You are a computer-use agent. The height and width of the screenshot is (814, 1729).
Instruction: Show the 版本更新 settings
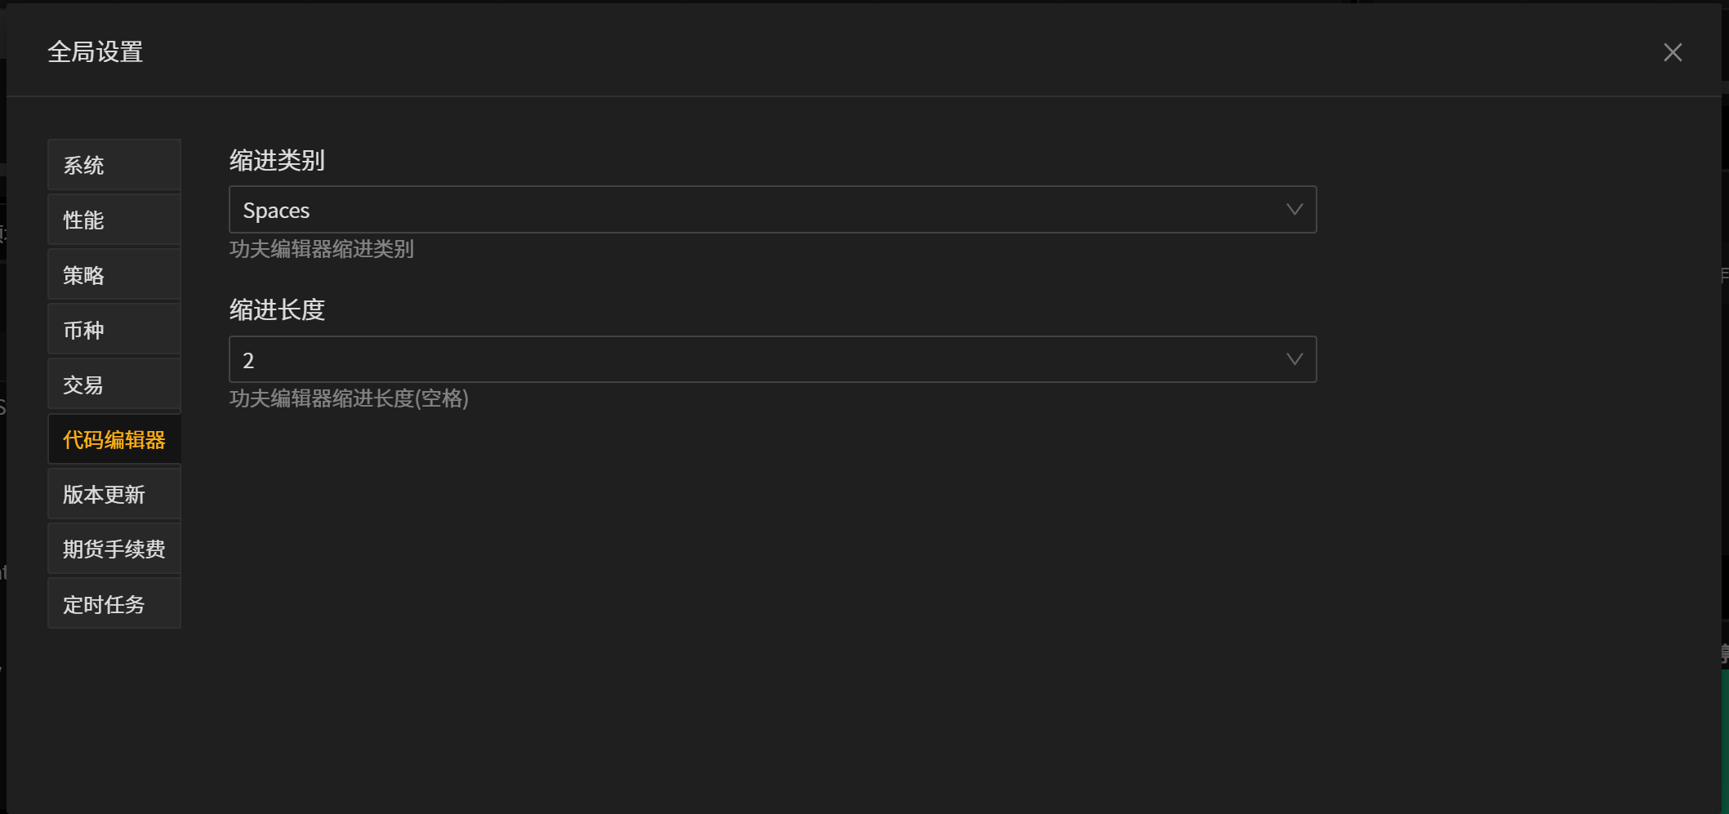114,494
